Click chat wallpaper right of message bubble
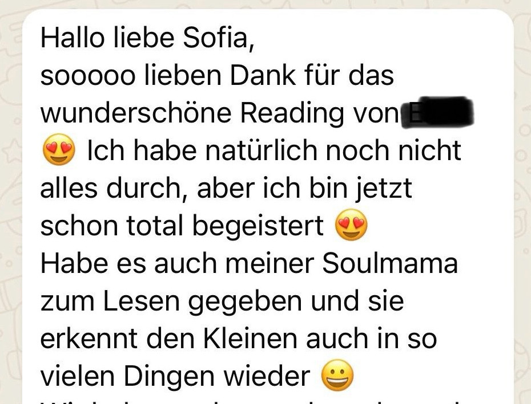Screen dimensions: 531x404 coord(522,203)
